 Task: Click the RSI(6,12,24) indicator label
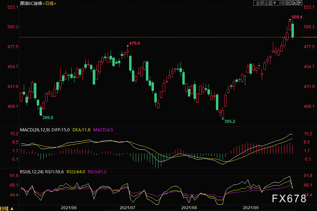click(32, 172)
